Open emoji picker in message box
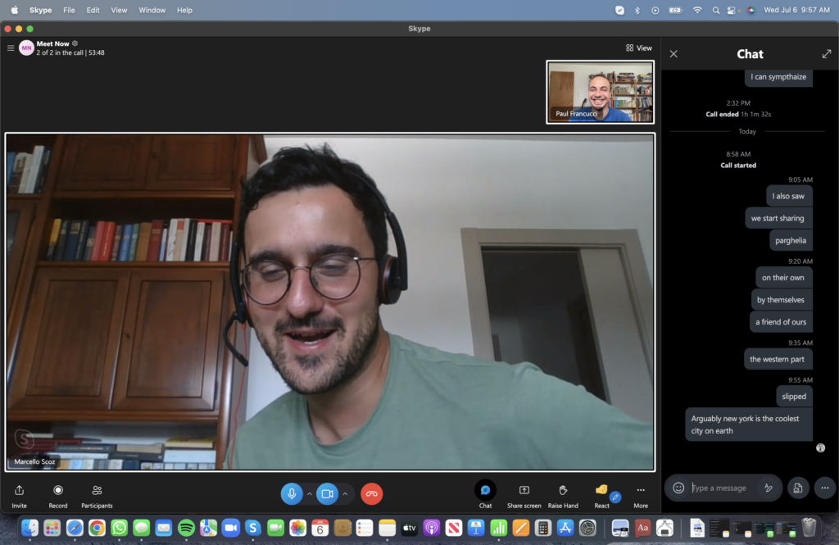 point(678,488)
